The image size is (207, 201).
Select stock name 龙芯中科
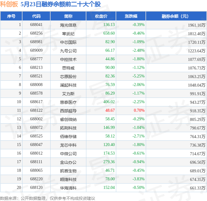[x=68, y=145]
